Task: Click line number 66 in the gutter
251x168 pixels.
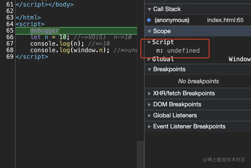Action: 10,37
